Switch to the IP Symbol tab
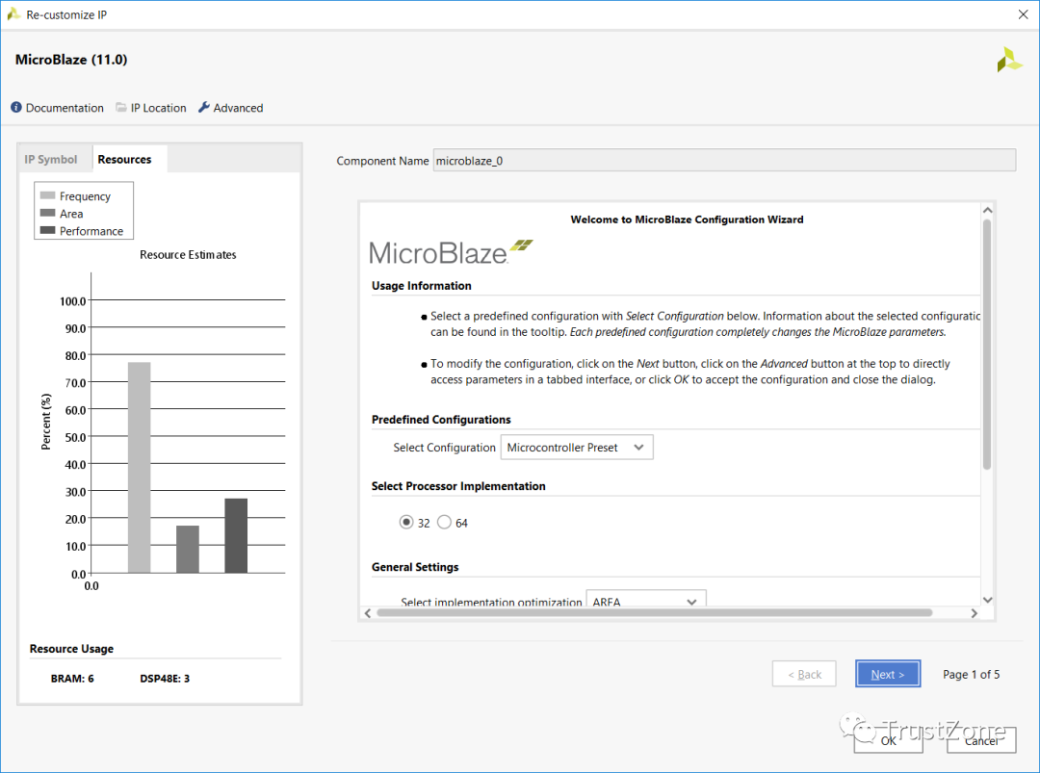Screen dimensions: 1040x773 50,159
